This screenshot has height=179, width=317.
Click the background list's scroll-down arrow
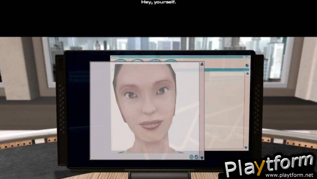[246, 148]
